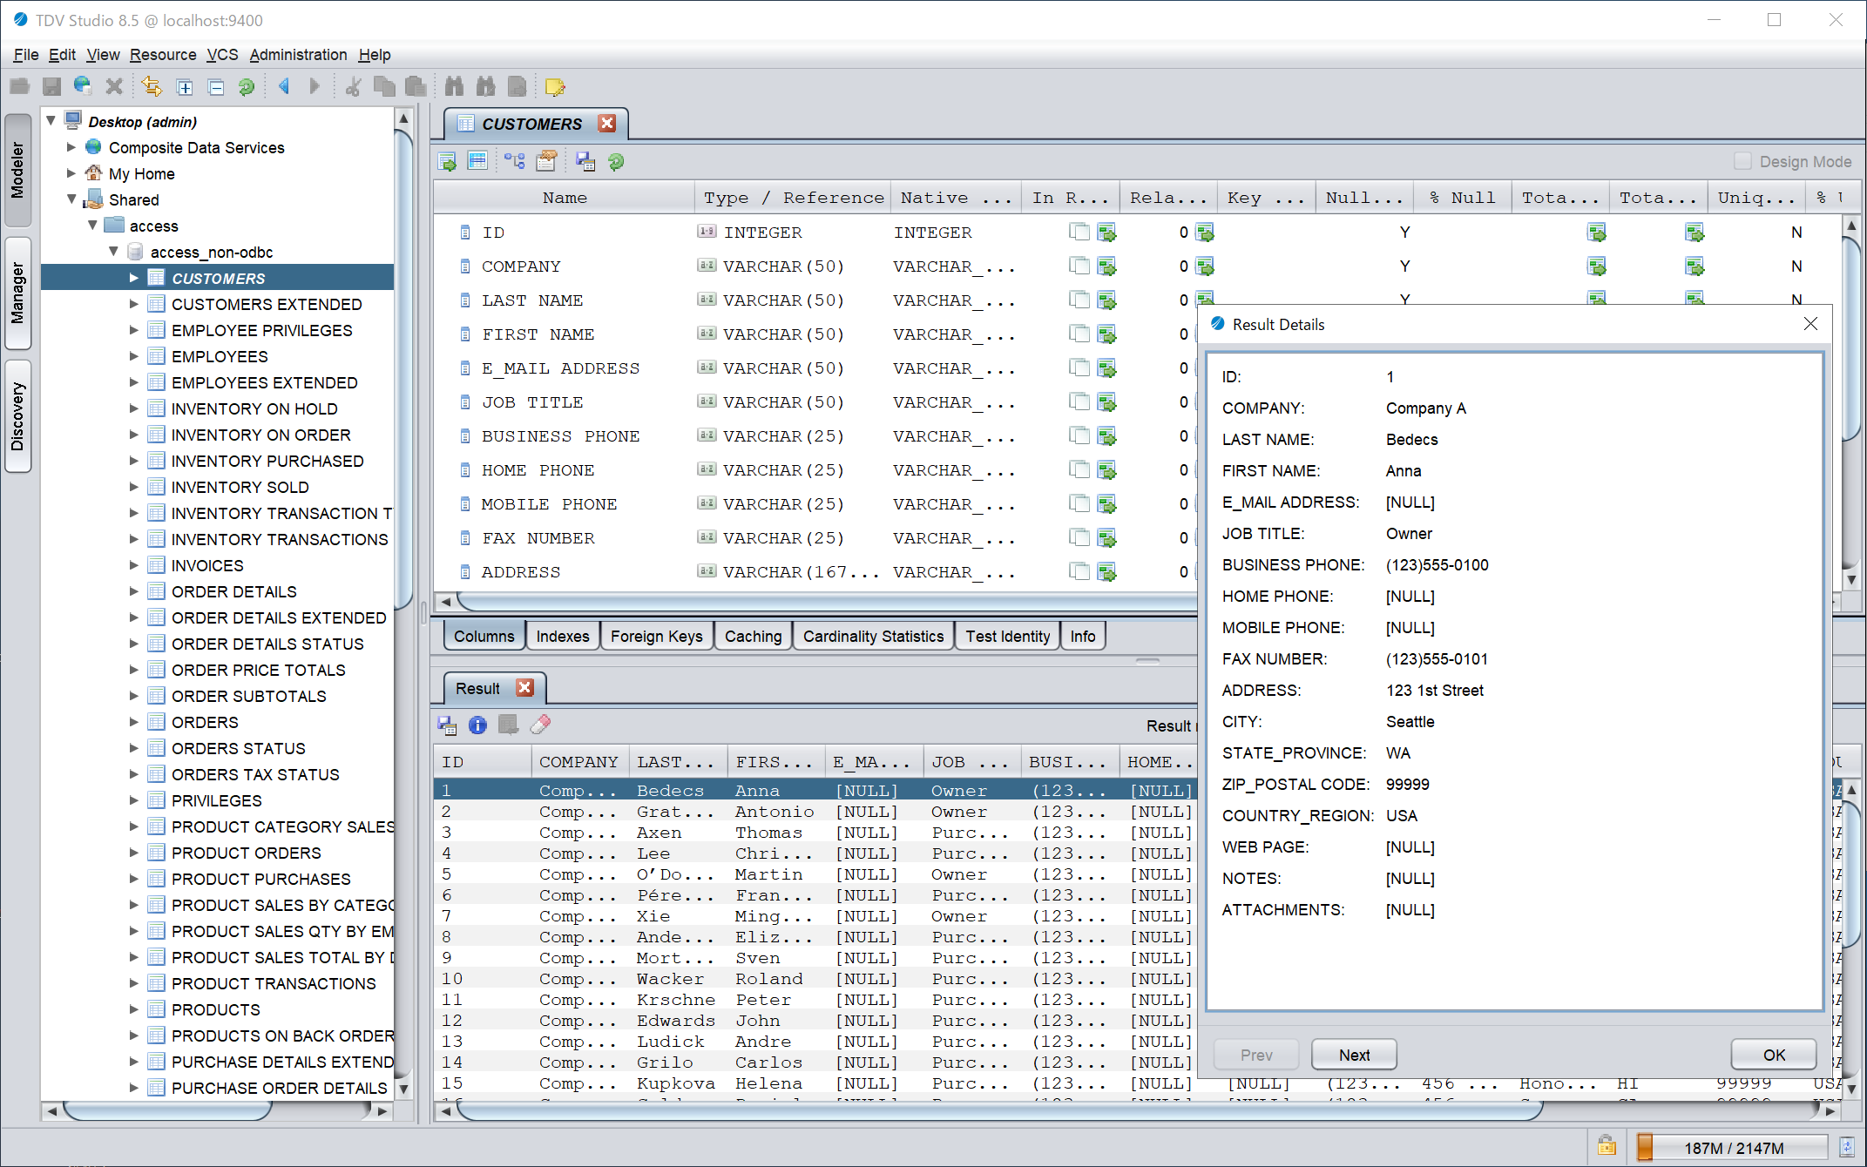Expand the INVOICES table node
The width and height of the screenshot is (1867, 1167).
(x=134, y=565)
